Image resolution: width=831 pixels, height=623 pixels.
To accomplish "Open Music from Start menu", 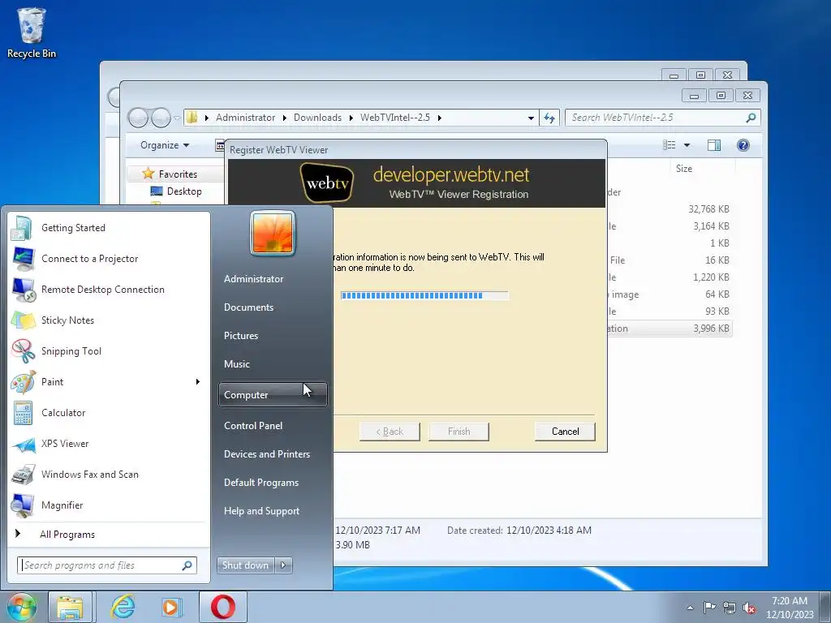I will [236, 364].
